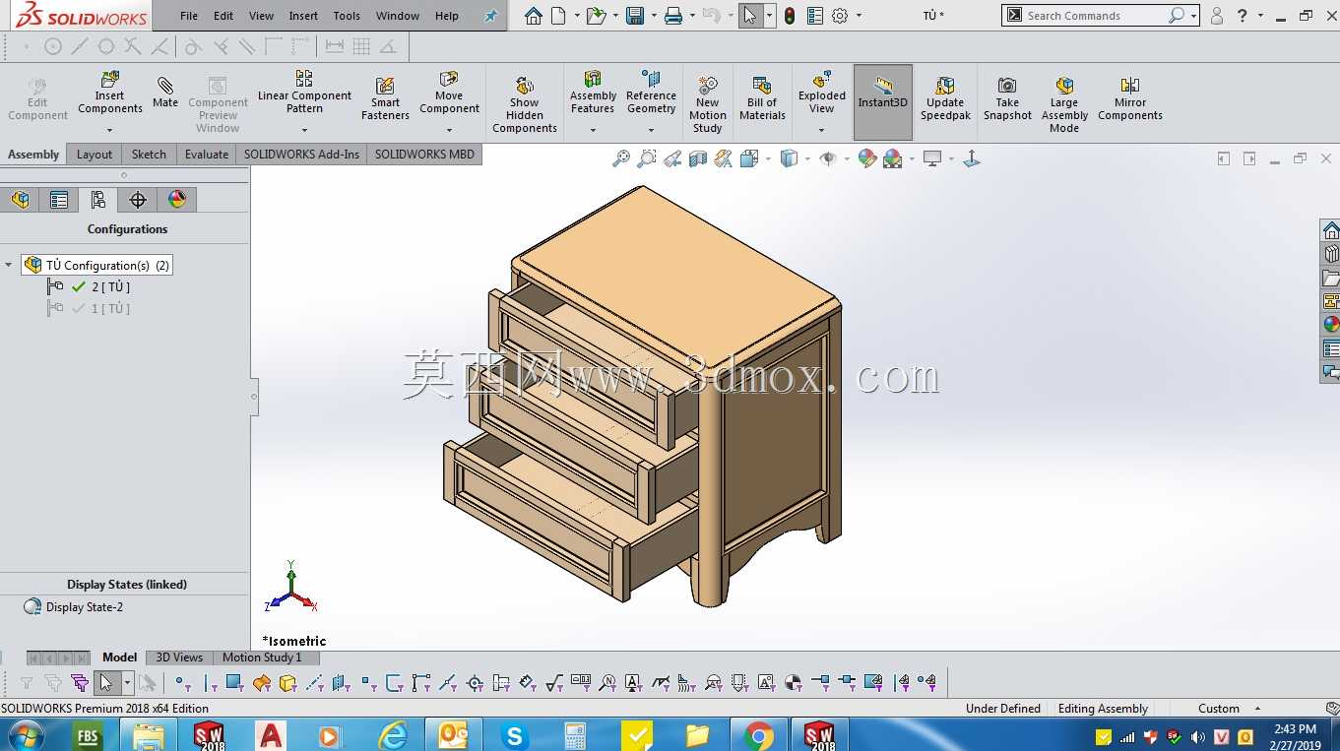Open the SOLIDWORKS Resources task pane tab
The width and height of the screenshot is (1340, 751).
[1331, 230]
